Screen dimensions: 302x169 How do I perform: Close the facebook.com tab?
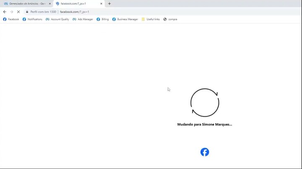(102, 4)
